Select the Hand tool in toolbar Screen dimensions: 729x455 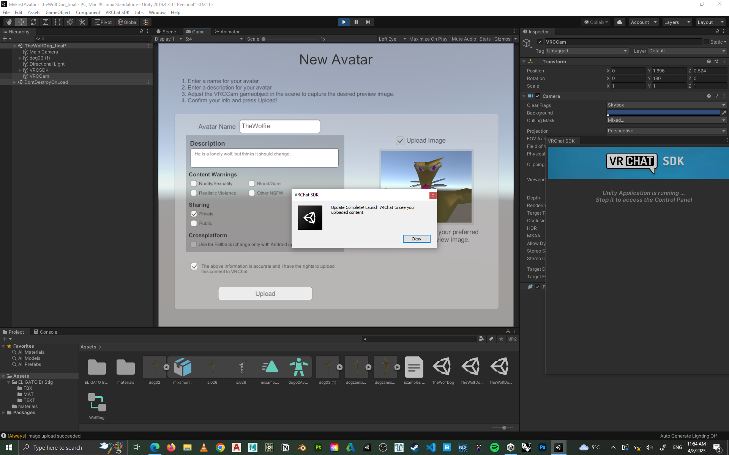click(9, 22)
